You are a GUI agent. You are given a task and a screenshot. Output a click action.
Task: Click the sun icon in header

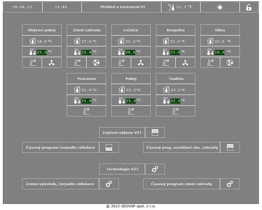click(220, 7)
